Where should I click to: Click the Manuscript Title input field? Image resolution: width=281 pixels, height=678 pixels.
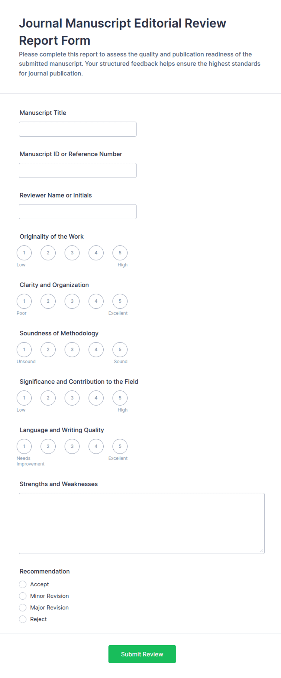[78, 129]
